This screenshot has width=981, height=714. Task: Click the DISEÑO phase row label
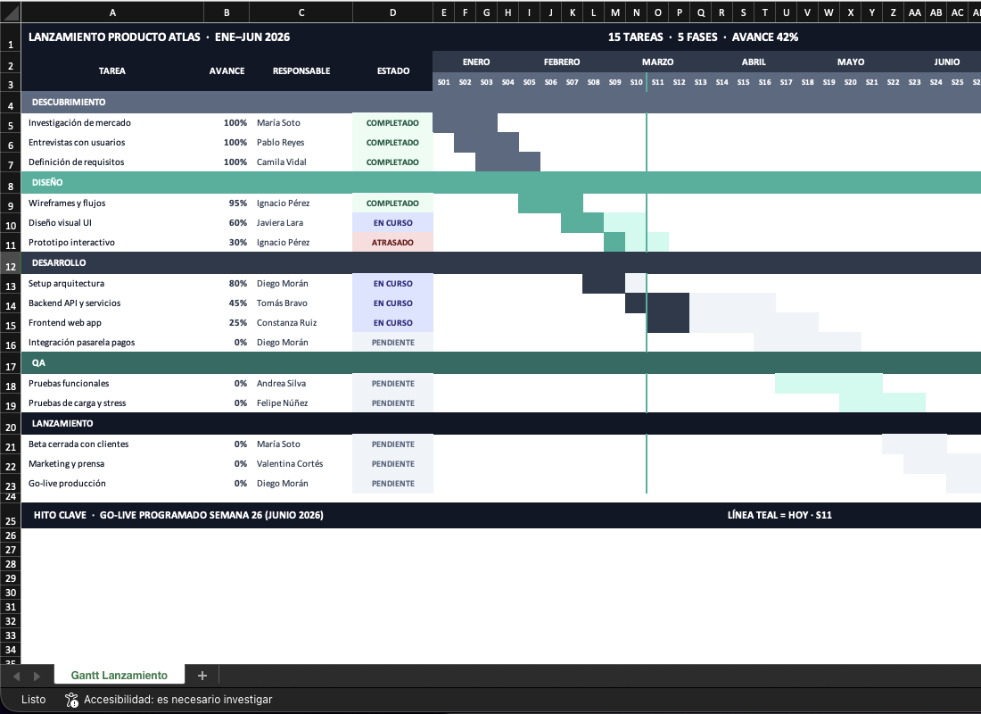pyautogui.click(x=47, y=182)
